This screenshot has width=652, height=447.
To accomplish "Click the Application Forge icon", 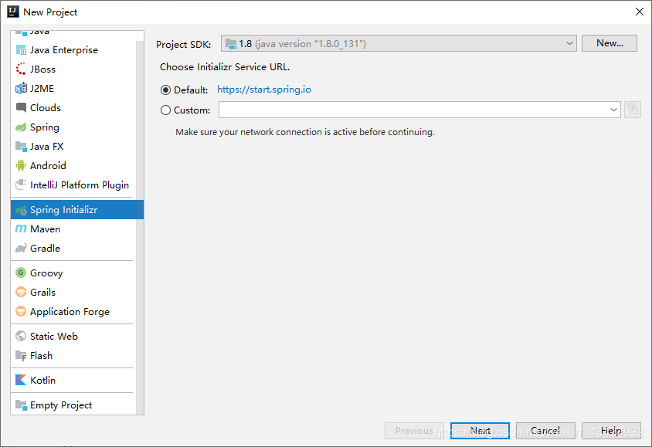I will point(21,311).
